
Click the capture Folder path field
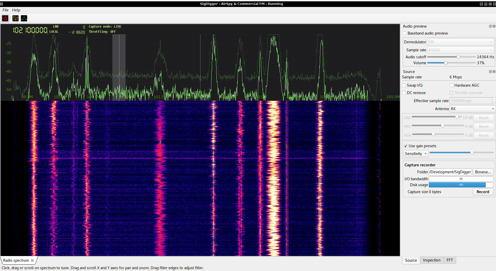pos(450,172)
